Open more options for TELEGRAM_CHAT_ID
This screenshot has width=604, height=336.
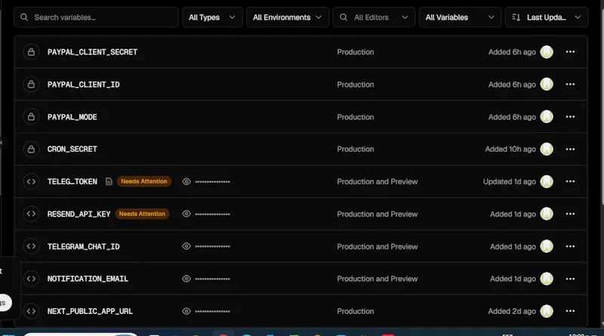point(570,246)
